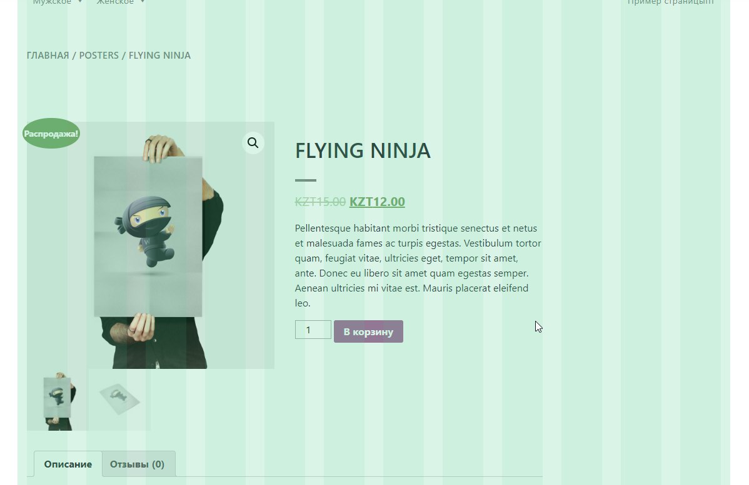
Task: Open the Мужское menu item
Action: (x=52, y=2)
